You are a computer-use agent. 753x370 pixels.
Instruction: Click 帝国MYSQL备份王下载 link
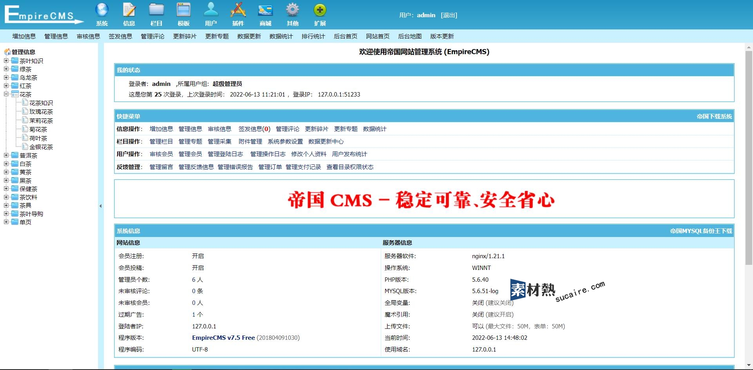[701, 231]
